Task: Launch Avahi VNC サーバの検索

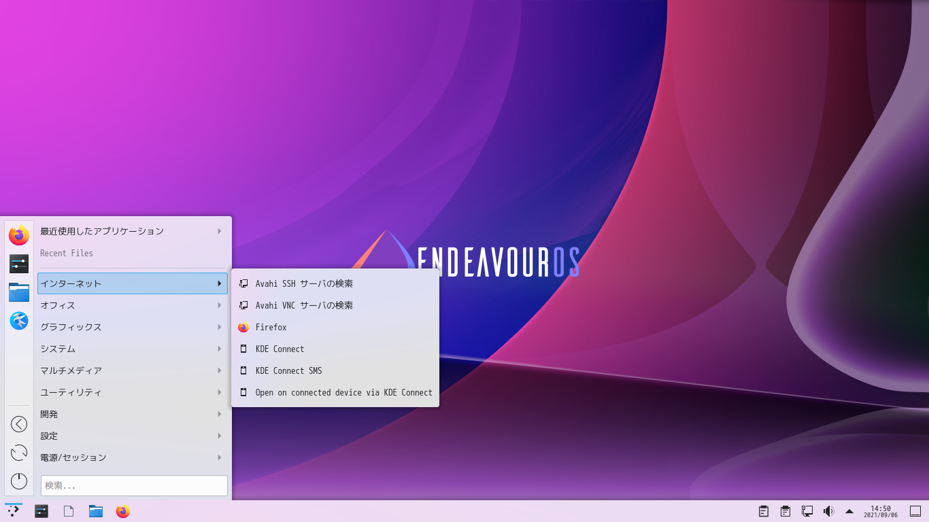Action: pyautogui.click(x=335, y=305)
